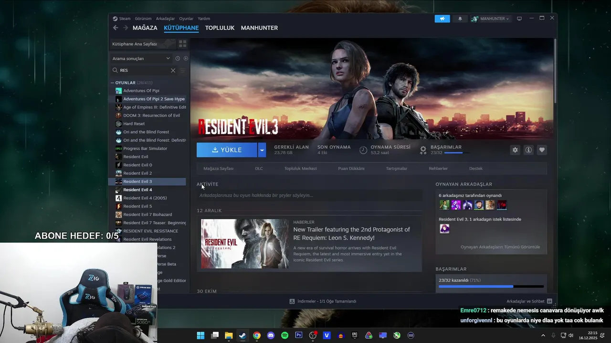The height and width of the screenshot is (343, 611).
Task: Switch to Big Picture mode monitor icon
Action: coord(519,19)
